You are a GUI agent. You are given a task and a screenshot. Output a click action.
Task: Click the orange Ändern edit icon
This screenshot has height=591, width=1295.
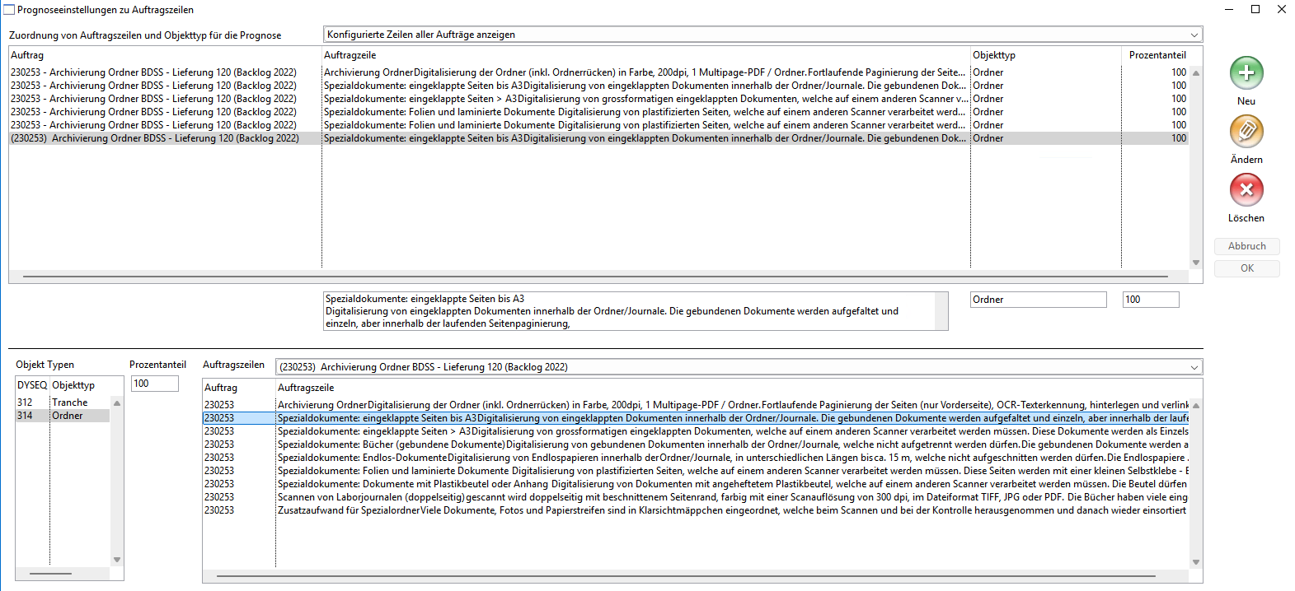click(x=1246, y=132)
